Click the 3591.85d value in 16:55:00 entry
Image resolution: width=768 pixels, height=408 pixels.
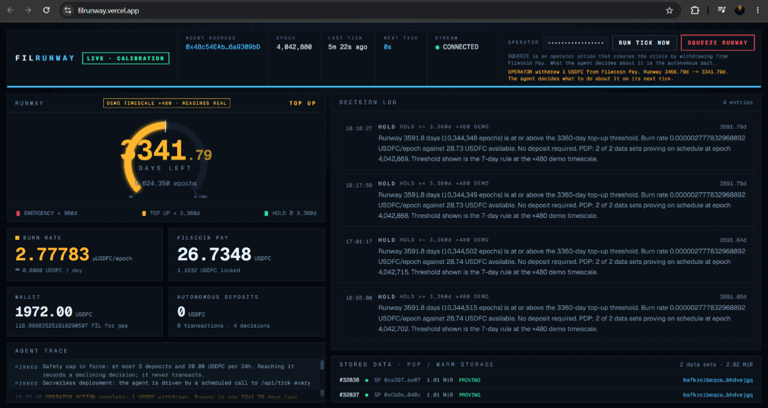pos(733,297)
